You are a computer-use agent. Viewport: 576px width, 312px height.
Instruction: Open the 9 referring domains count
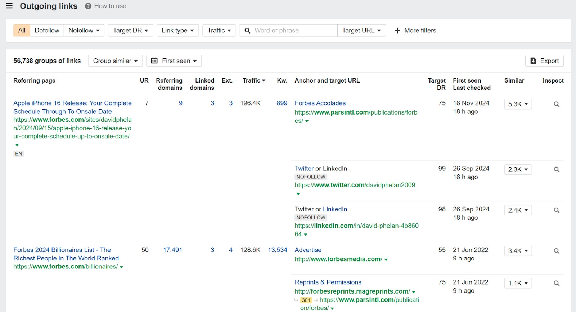point(181,103)
